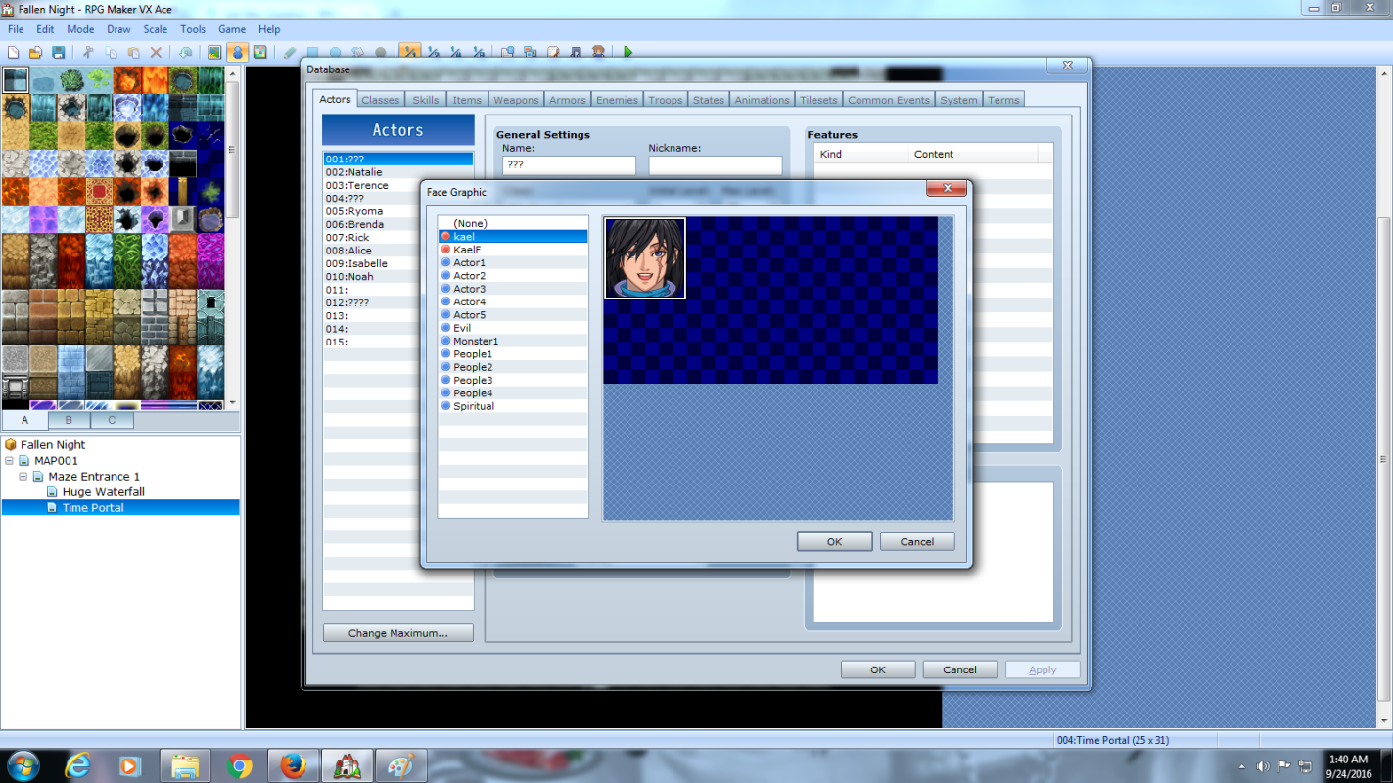Switch to the Common Events tab
This screenshot has height=783, width=1393.
click(889, 100)
